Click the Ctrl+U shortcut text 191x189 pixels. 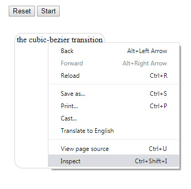coord(158,149)
